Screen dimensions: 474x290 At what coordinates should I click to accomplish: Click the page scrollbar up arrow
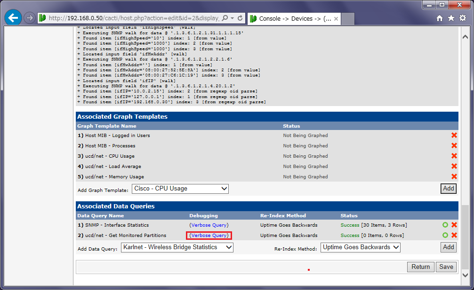point(465,37)
